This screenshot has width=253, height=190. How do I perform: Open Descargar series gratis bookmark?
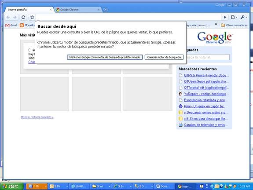click(206, 113)
